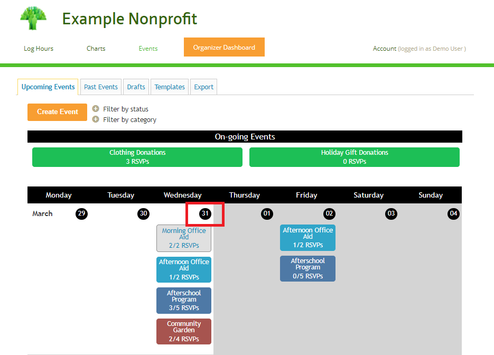Open the Templates tab
This screenshot has height=355, width=494.
tap(170, 87)
